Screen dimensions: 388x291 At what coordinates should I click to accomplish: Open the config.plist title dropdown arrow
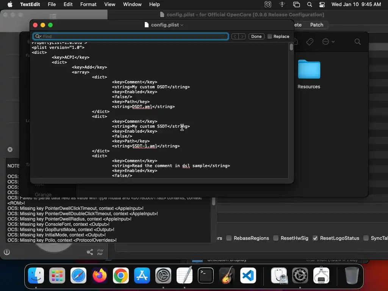point(182,25)
